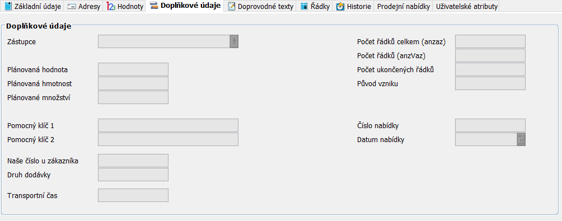Select the Druh dodávky input box
The width and height of the screenshot is (562, 221).
pyautogui.click(x=133, y=175)
